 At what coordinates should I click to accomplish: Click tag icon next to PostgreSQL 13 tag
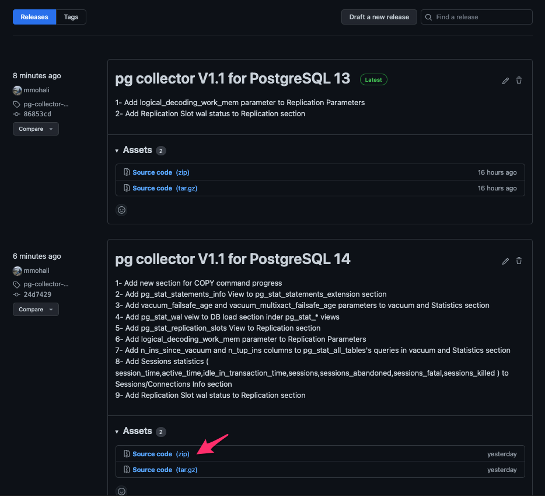point(17,105)
